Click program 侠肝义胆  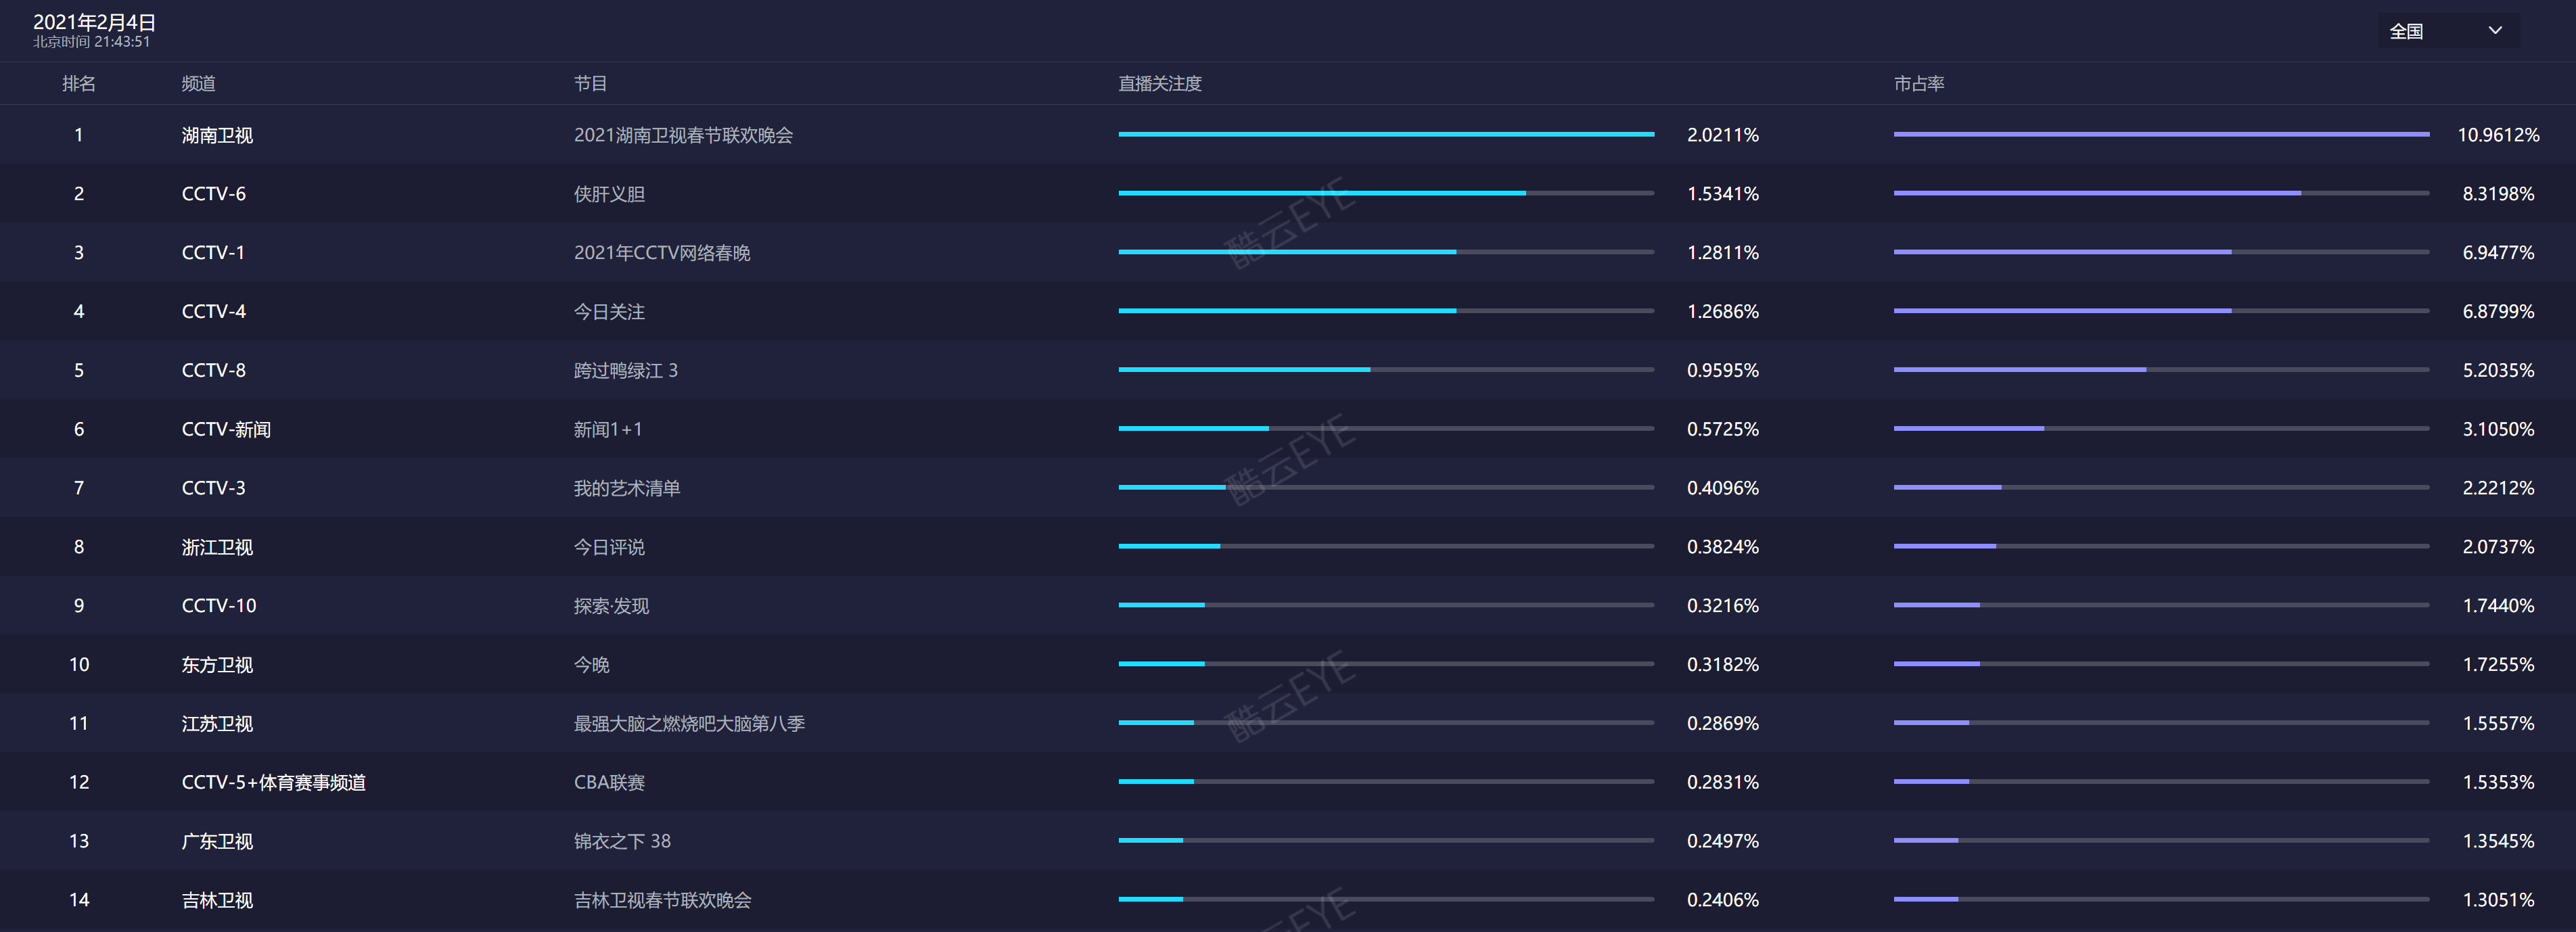609,194
